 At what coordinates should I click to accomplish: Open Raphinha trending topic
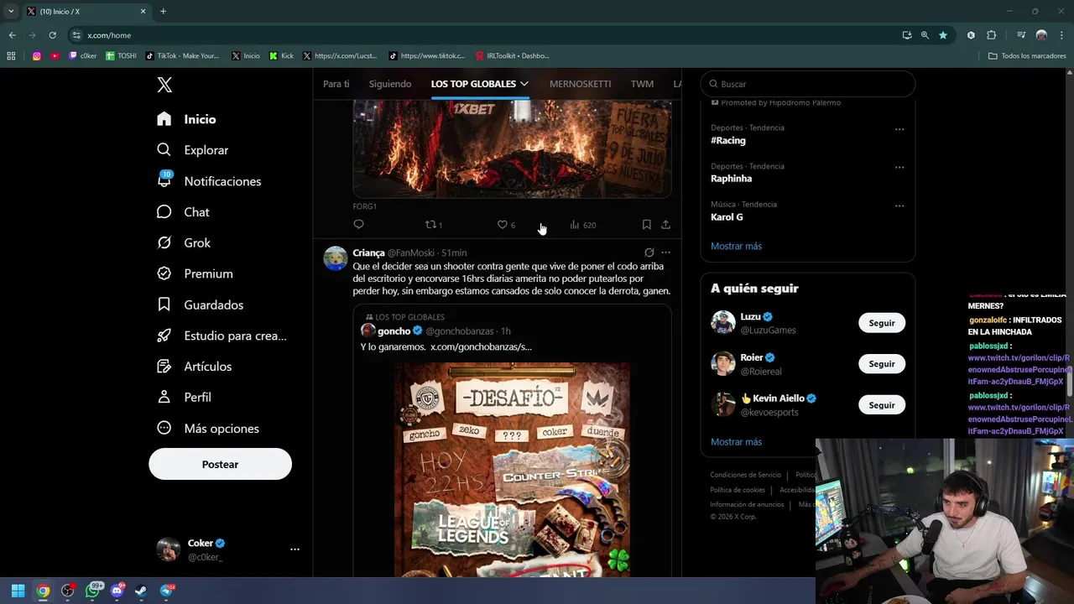(x=731, y=179)
